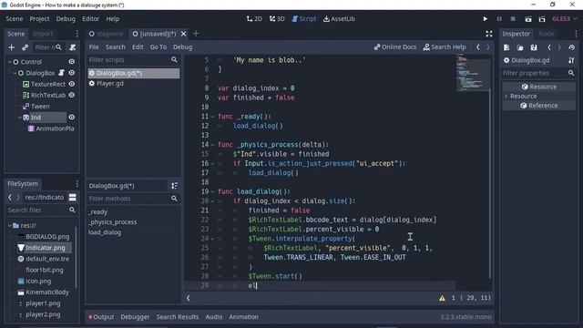
Task: Pause the running scene
Action: [x=499, y=18]
